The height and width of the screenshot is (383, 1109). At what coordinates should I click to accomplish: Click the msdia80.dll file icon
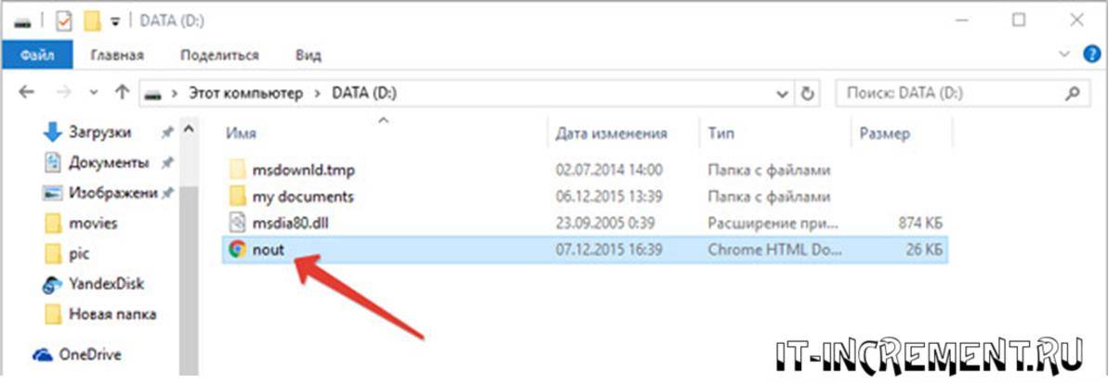238,223
